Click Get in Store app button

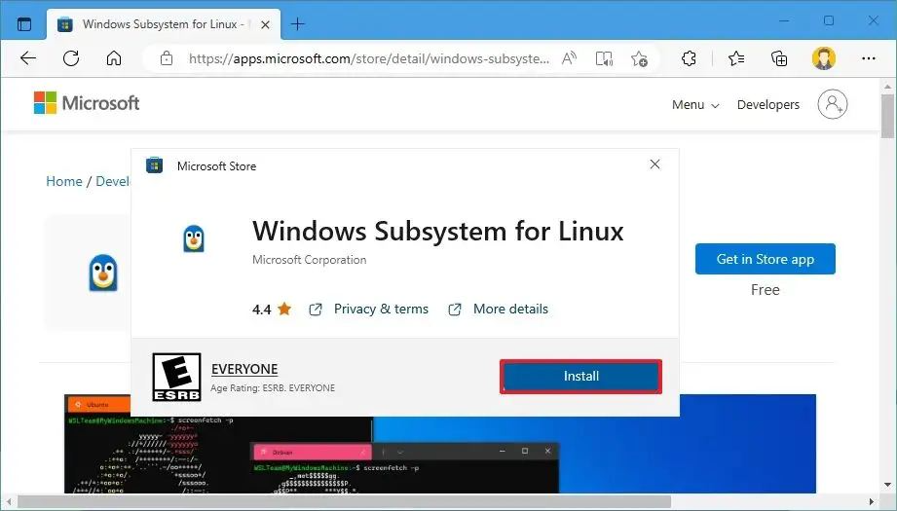[765, 259]
